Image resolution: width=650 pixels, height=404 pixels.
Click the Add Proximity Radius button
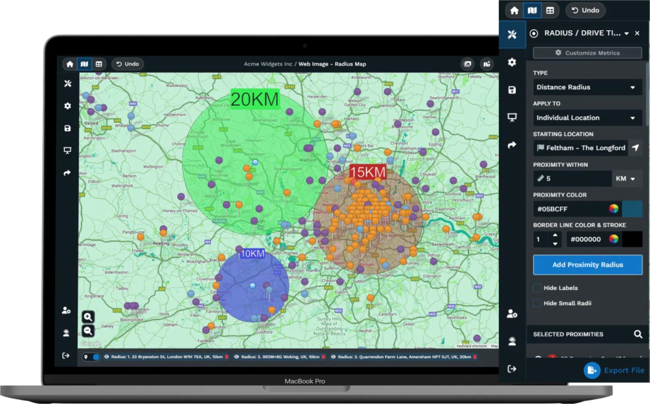tap(587, 265)
